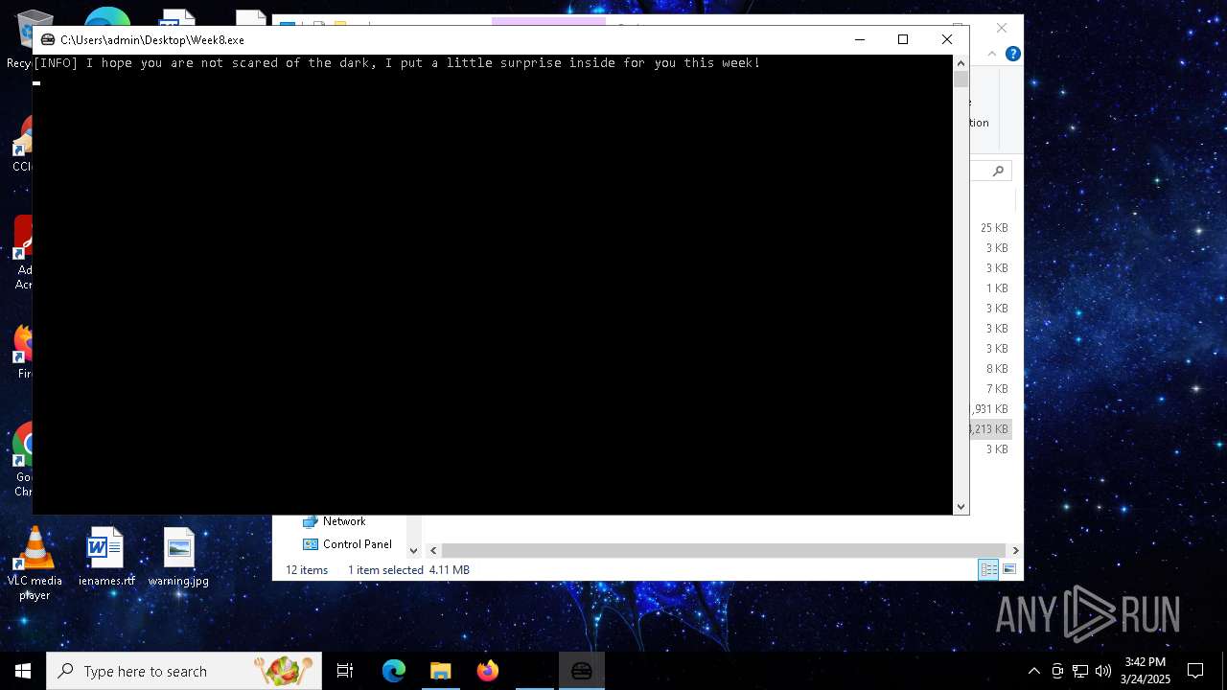
Task: Click Explorer search magnifier icon
Action: click(998, 171)
